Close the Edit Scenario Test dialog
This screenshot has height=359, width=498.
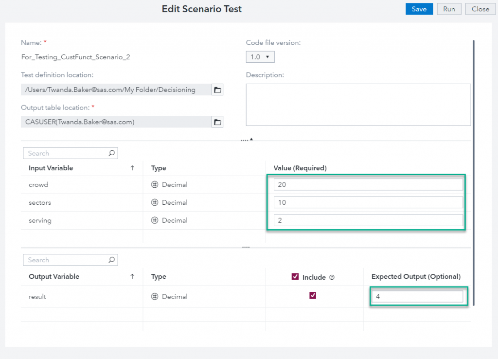point(480,9)
